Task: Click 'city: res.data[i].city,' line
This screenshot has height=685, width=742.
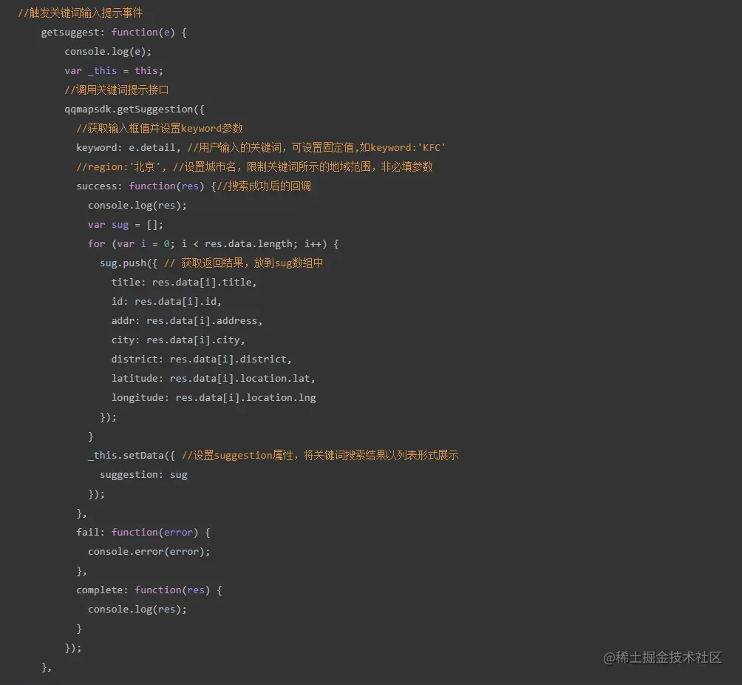Action: (178, 340)
